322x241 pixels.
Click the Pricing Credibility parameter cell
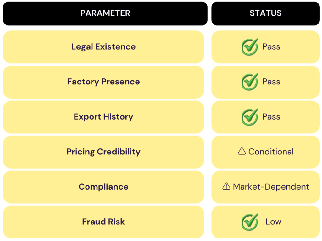click(x=103, y=152)
